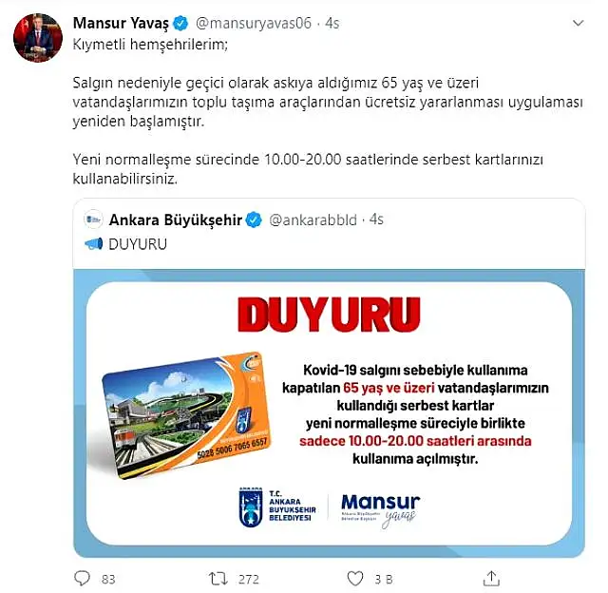Click the retweet arrows icon

pos(218,579)
